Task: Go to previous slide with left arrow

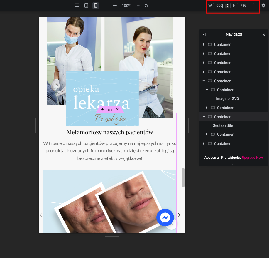Action: [41, 215]
